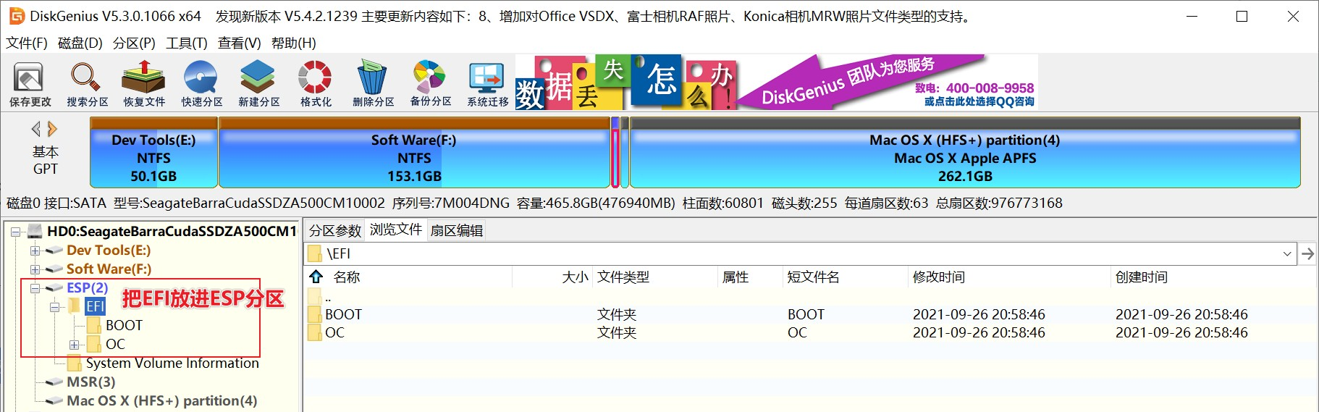Open the Help (帮助) menu
This screenshot has width=1319, height=412.
[294, 43]
